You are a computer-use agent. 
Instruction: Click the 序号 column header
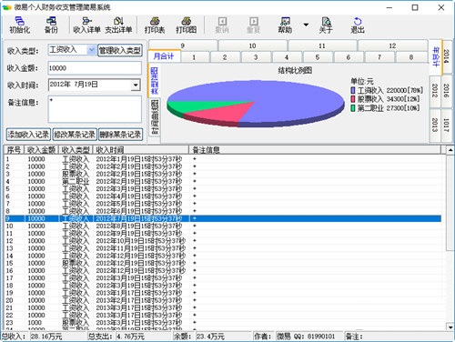click(14, 150)
